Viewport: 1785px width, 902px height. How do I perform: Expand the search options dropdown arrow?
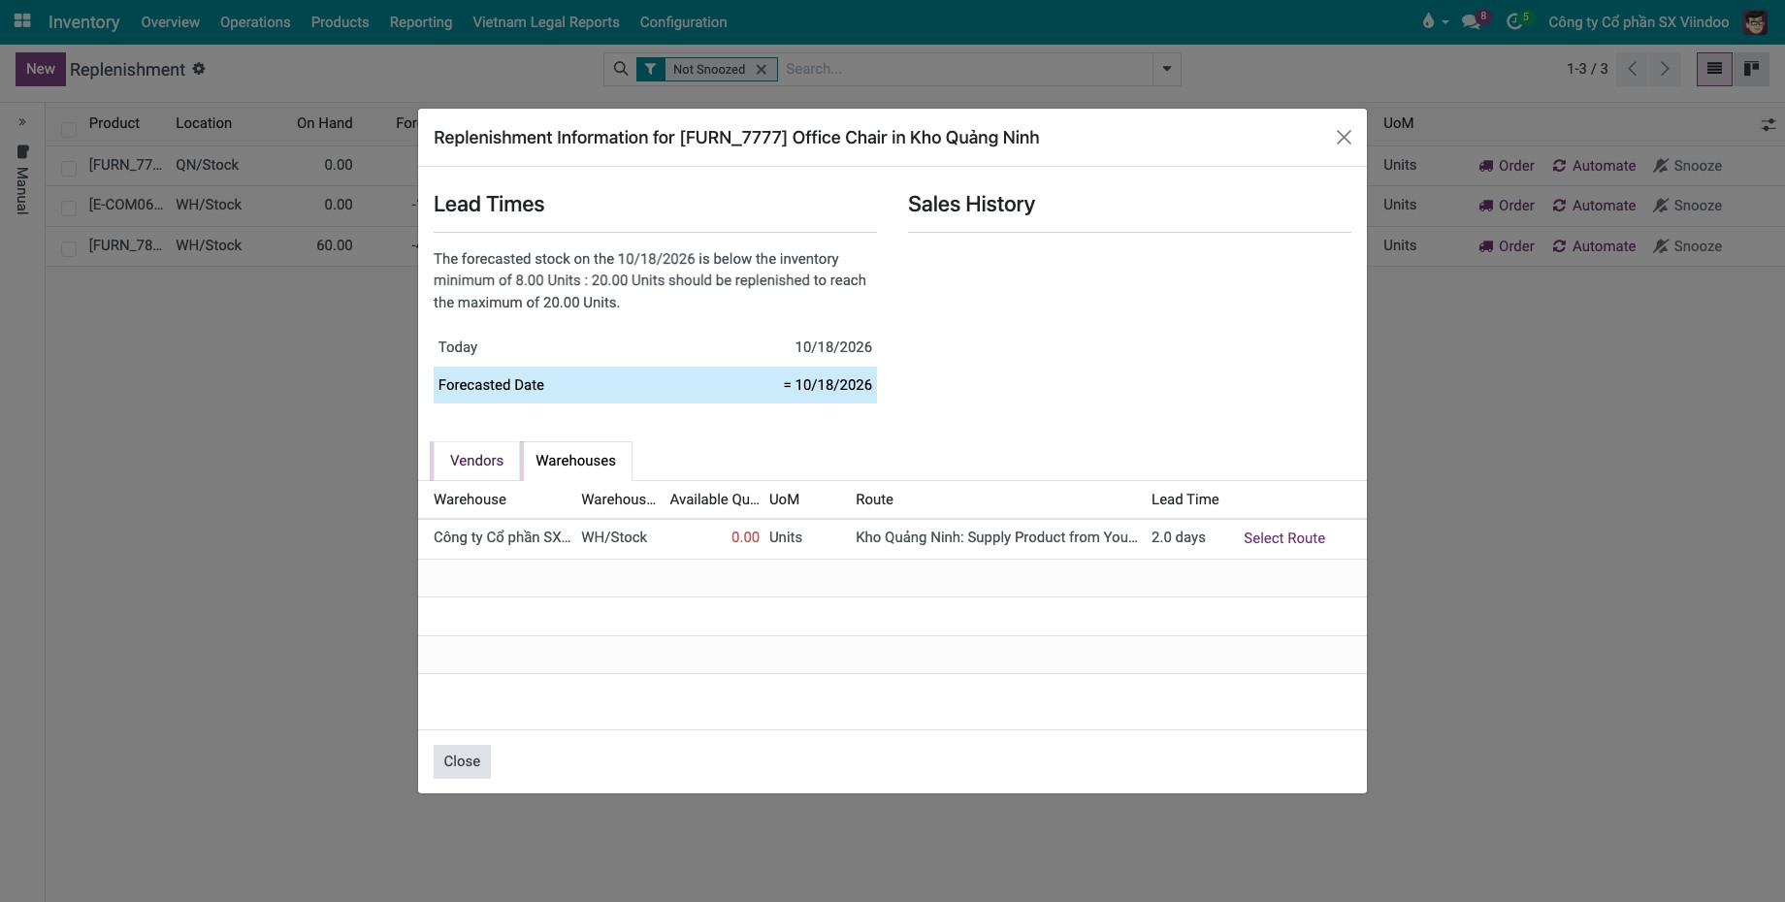click(1167, 69)
